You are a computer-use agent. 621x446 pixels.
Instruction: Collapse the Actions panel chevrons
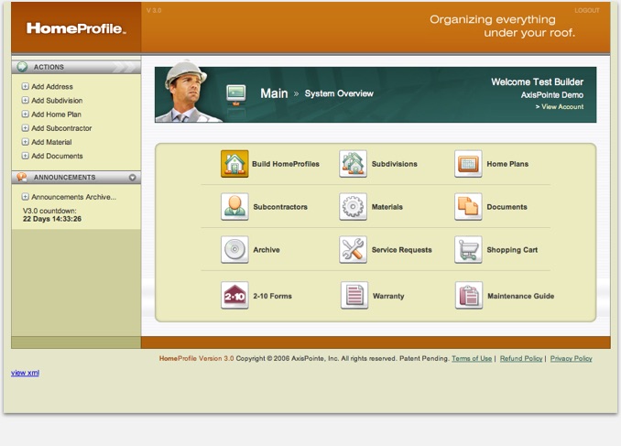125,67
